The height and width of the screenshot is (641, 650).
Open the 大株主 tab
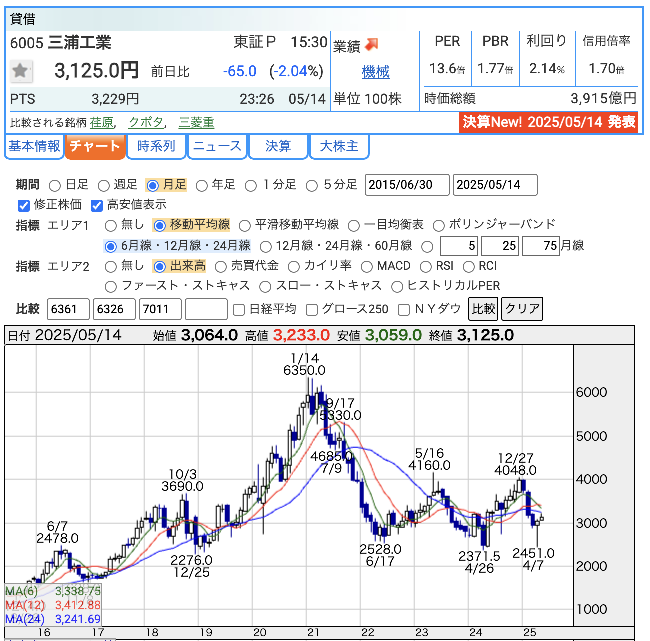339,146
